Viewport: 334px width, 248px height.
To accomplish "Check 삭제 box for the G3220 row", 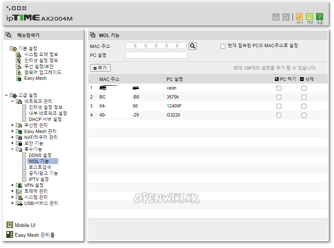I will tap(304, 115).
